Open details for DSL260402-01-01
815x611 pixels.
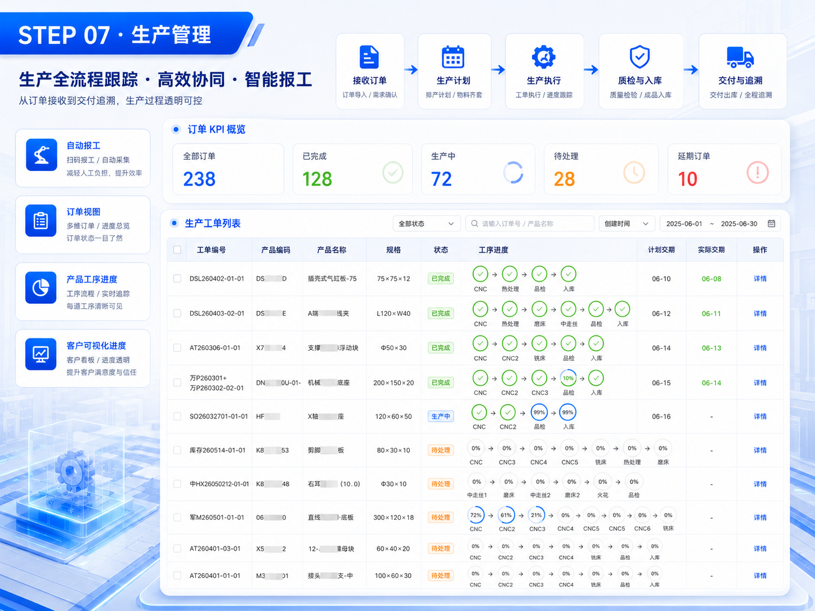click(x=760, y=278)
